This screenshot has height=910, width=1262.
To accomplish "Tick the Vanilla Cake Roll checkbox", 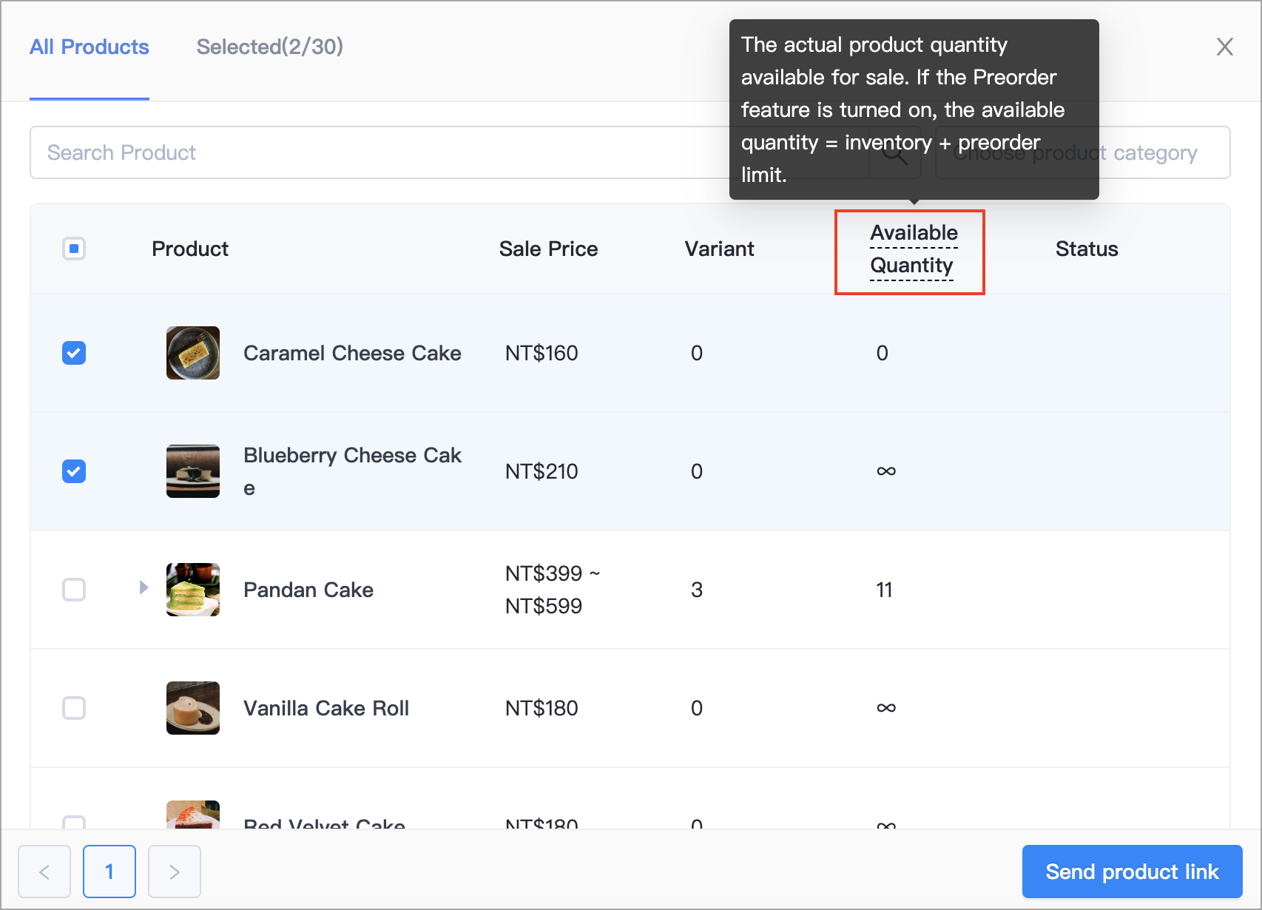I will point(74,708).
